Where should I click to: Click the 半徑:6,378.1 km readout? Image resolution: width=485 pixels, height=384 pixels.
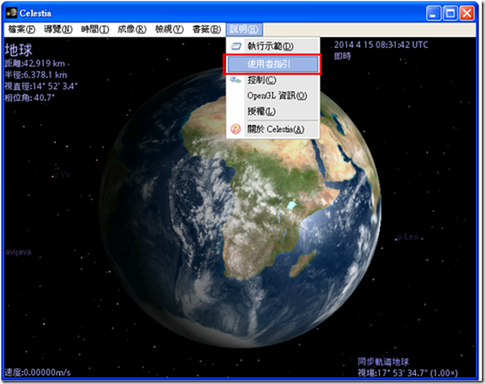click(x=36, y=75)
